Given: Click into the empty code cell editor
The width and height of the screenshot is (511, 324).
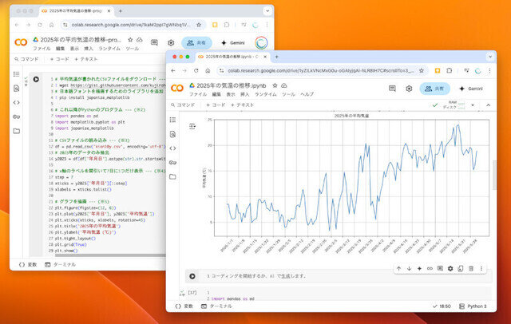Looking at the screenshot, I should (x=346, y=276).
